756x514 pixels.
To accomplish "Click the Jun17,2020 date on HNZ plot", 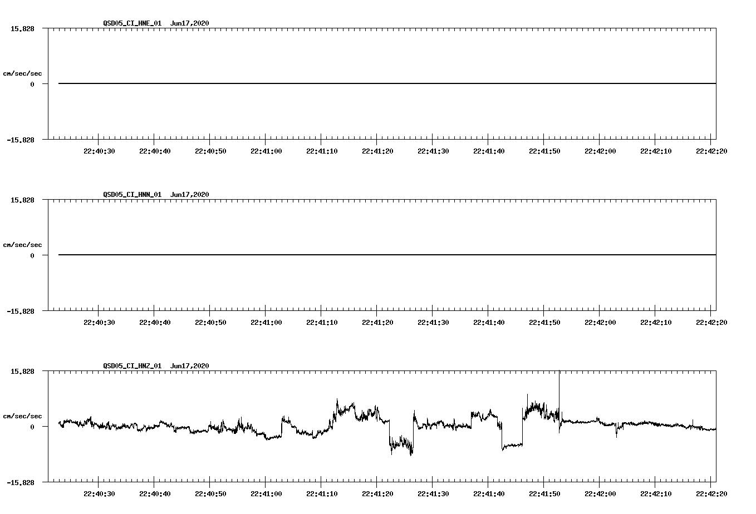I will click(190, 366).
